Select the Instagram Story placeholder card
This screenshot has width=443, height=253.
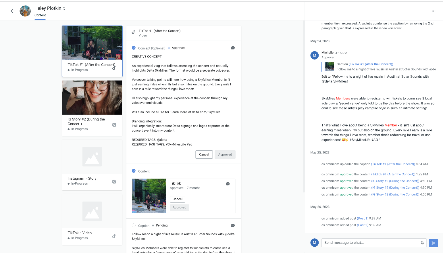(x=92, y=165)
